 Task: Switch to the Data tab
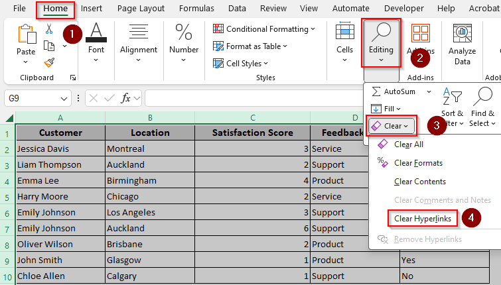237,9
